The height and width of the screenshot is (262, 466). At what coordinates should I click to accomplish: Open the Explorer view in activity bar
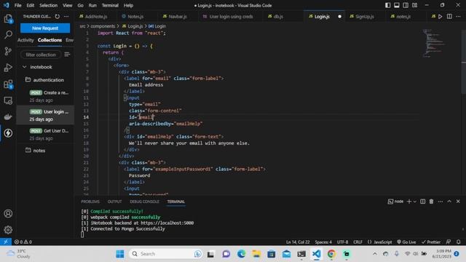pos(8,19)
